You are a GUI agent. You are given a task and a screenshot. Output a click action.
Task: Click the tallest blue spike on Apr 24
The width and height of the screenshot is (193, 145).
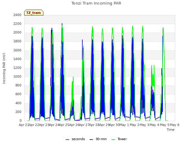pos(62,24)
